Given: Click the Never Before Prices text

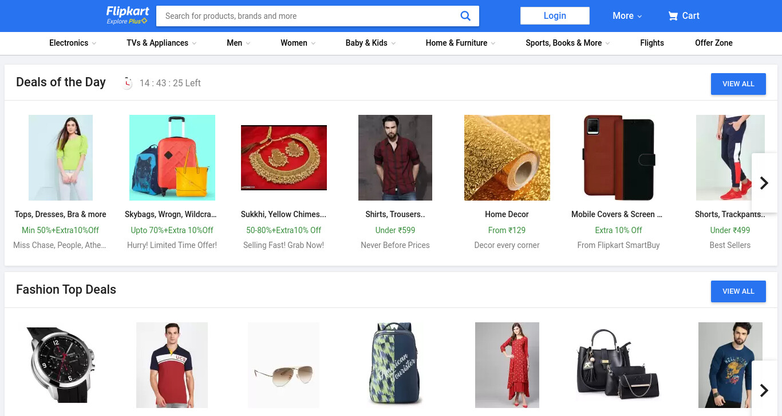Looking at the screenshot, I should click(395, 245).
